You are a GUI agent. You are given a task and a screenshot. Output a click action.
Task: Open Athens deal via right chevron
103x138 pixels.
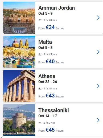point(98,86)
